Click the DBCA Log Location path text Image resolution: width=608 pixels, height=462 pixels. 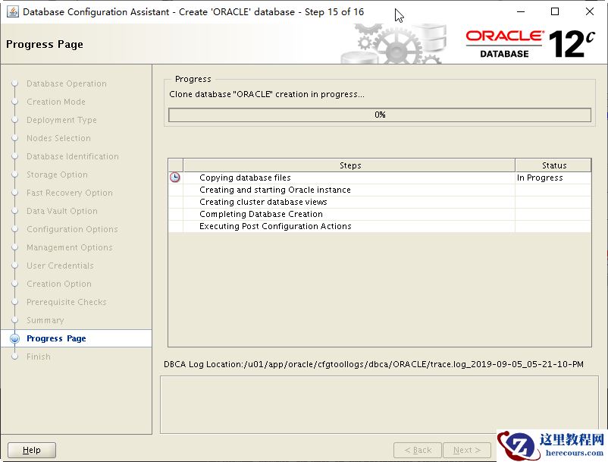coord(374,364)
